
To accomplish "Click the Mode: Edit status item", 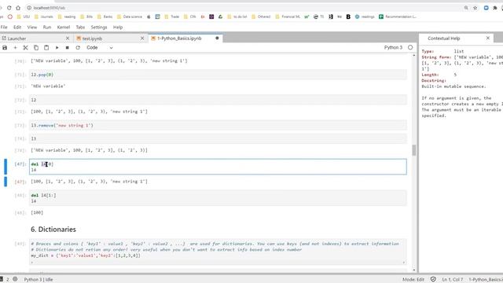I will [x=413, y=280].
